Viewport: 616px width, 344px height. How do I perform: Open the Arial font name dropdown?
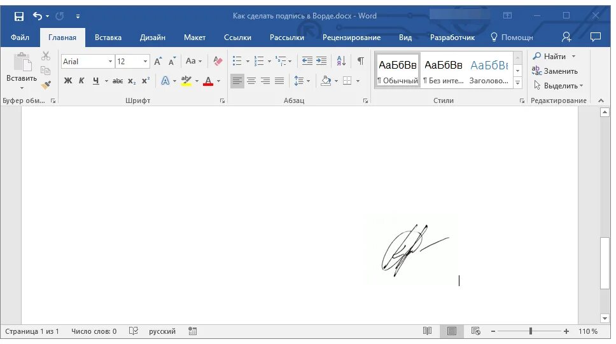(110, 61)
